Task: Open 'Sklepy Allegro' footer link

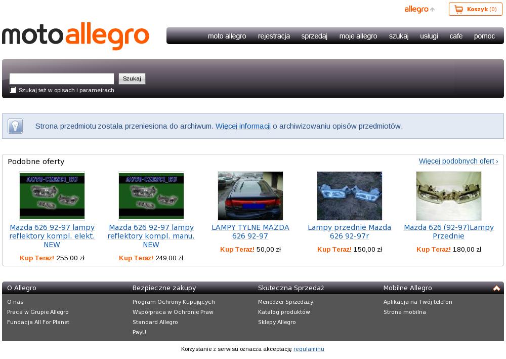Action: pyautogui.click(x=277, y=322)
